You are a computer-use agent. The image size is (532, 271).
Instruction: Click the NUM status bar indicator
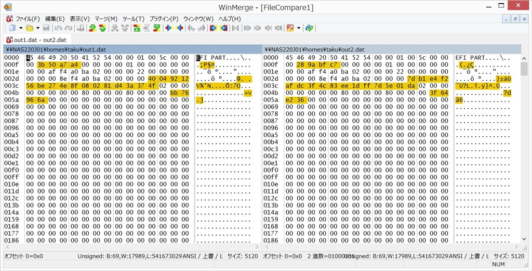pyautogui.click(x=498, y=264)
